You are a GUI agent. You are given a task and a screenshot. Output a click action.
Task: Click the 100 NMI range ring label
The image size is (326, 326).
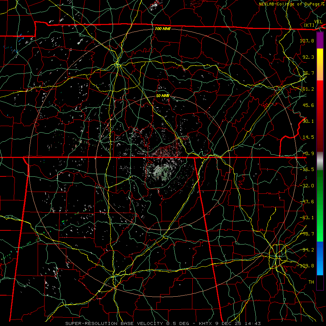(163, 29)
